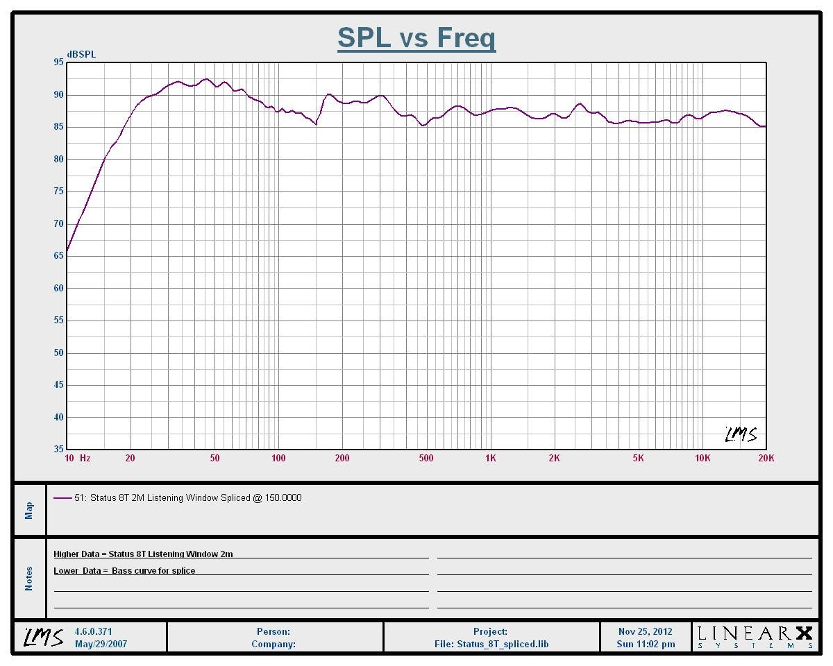
Task: Click the 1K frequency axis label
Action: point(491,458)
